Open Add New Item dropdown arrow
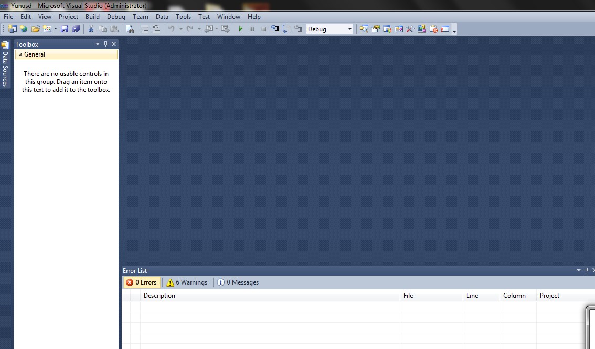 [56, 29]
